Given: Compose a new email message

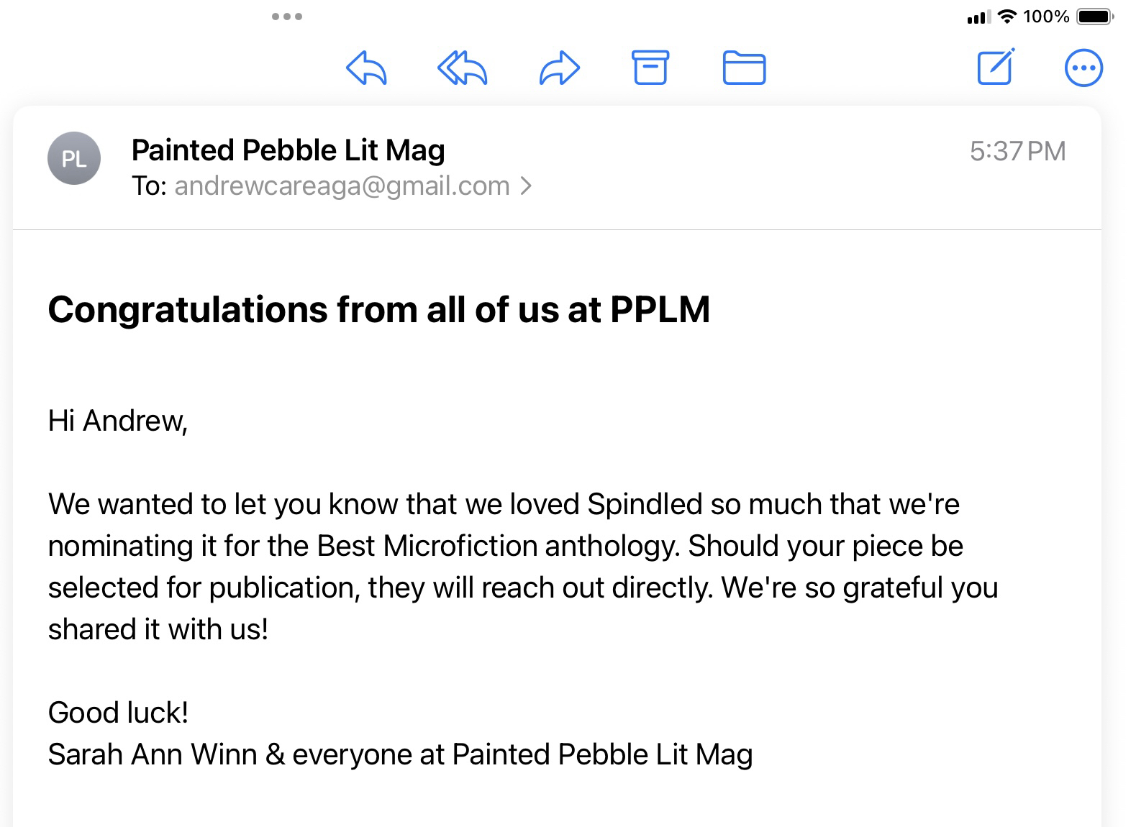Looking at the screenshot, I should (996, 67).
